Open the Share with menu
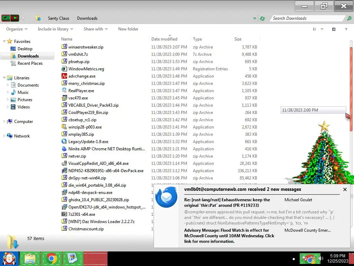 click(95, 29)
